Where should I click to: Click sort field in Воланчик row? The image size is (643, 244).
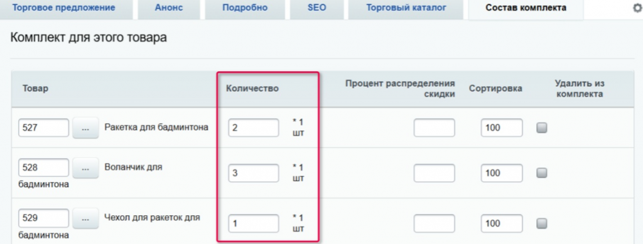point(502,173)
